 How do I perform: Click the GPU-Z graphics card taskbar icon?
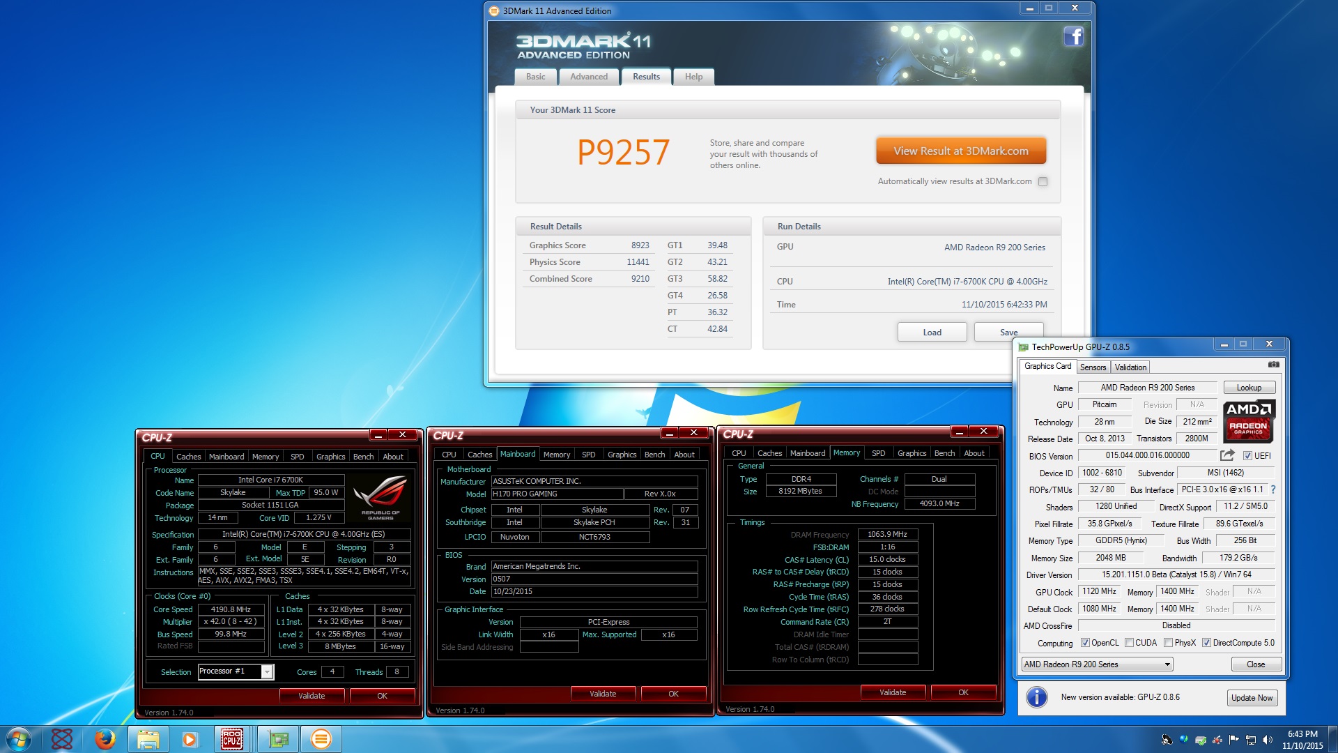(278, 739)
